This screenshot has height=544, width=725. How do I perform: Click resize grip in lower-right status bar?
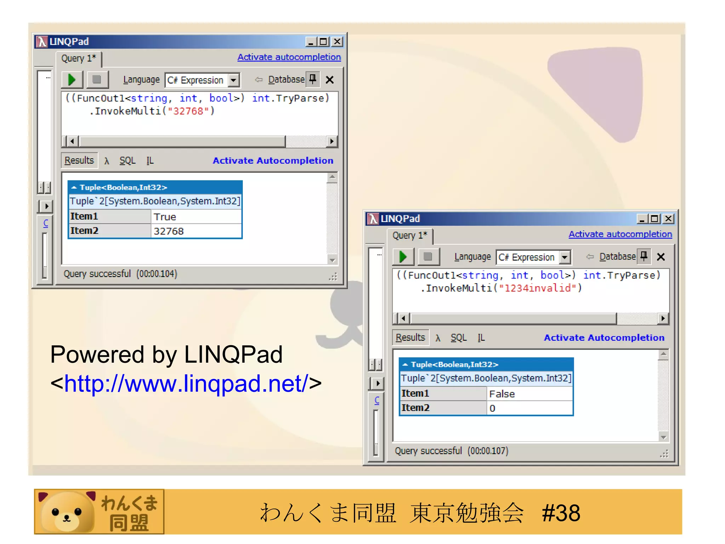[664, 454]
